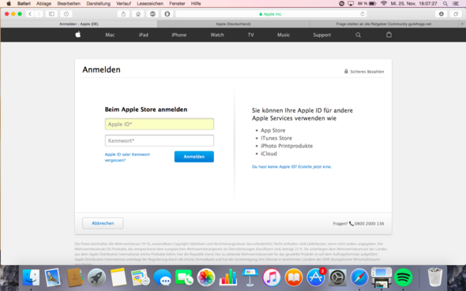The height and width of the screenshot is (291, 466).
Task: Click the blue Anmelden button
Action: coord(194,157)
